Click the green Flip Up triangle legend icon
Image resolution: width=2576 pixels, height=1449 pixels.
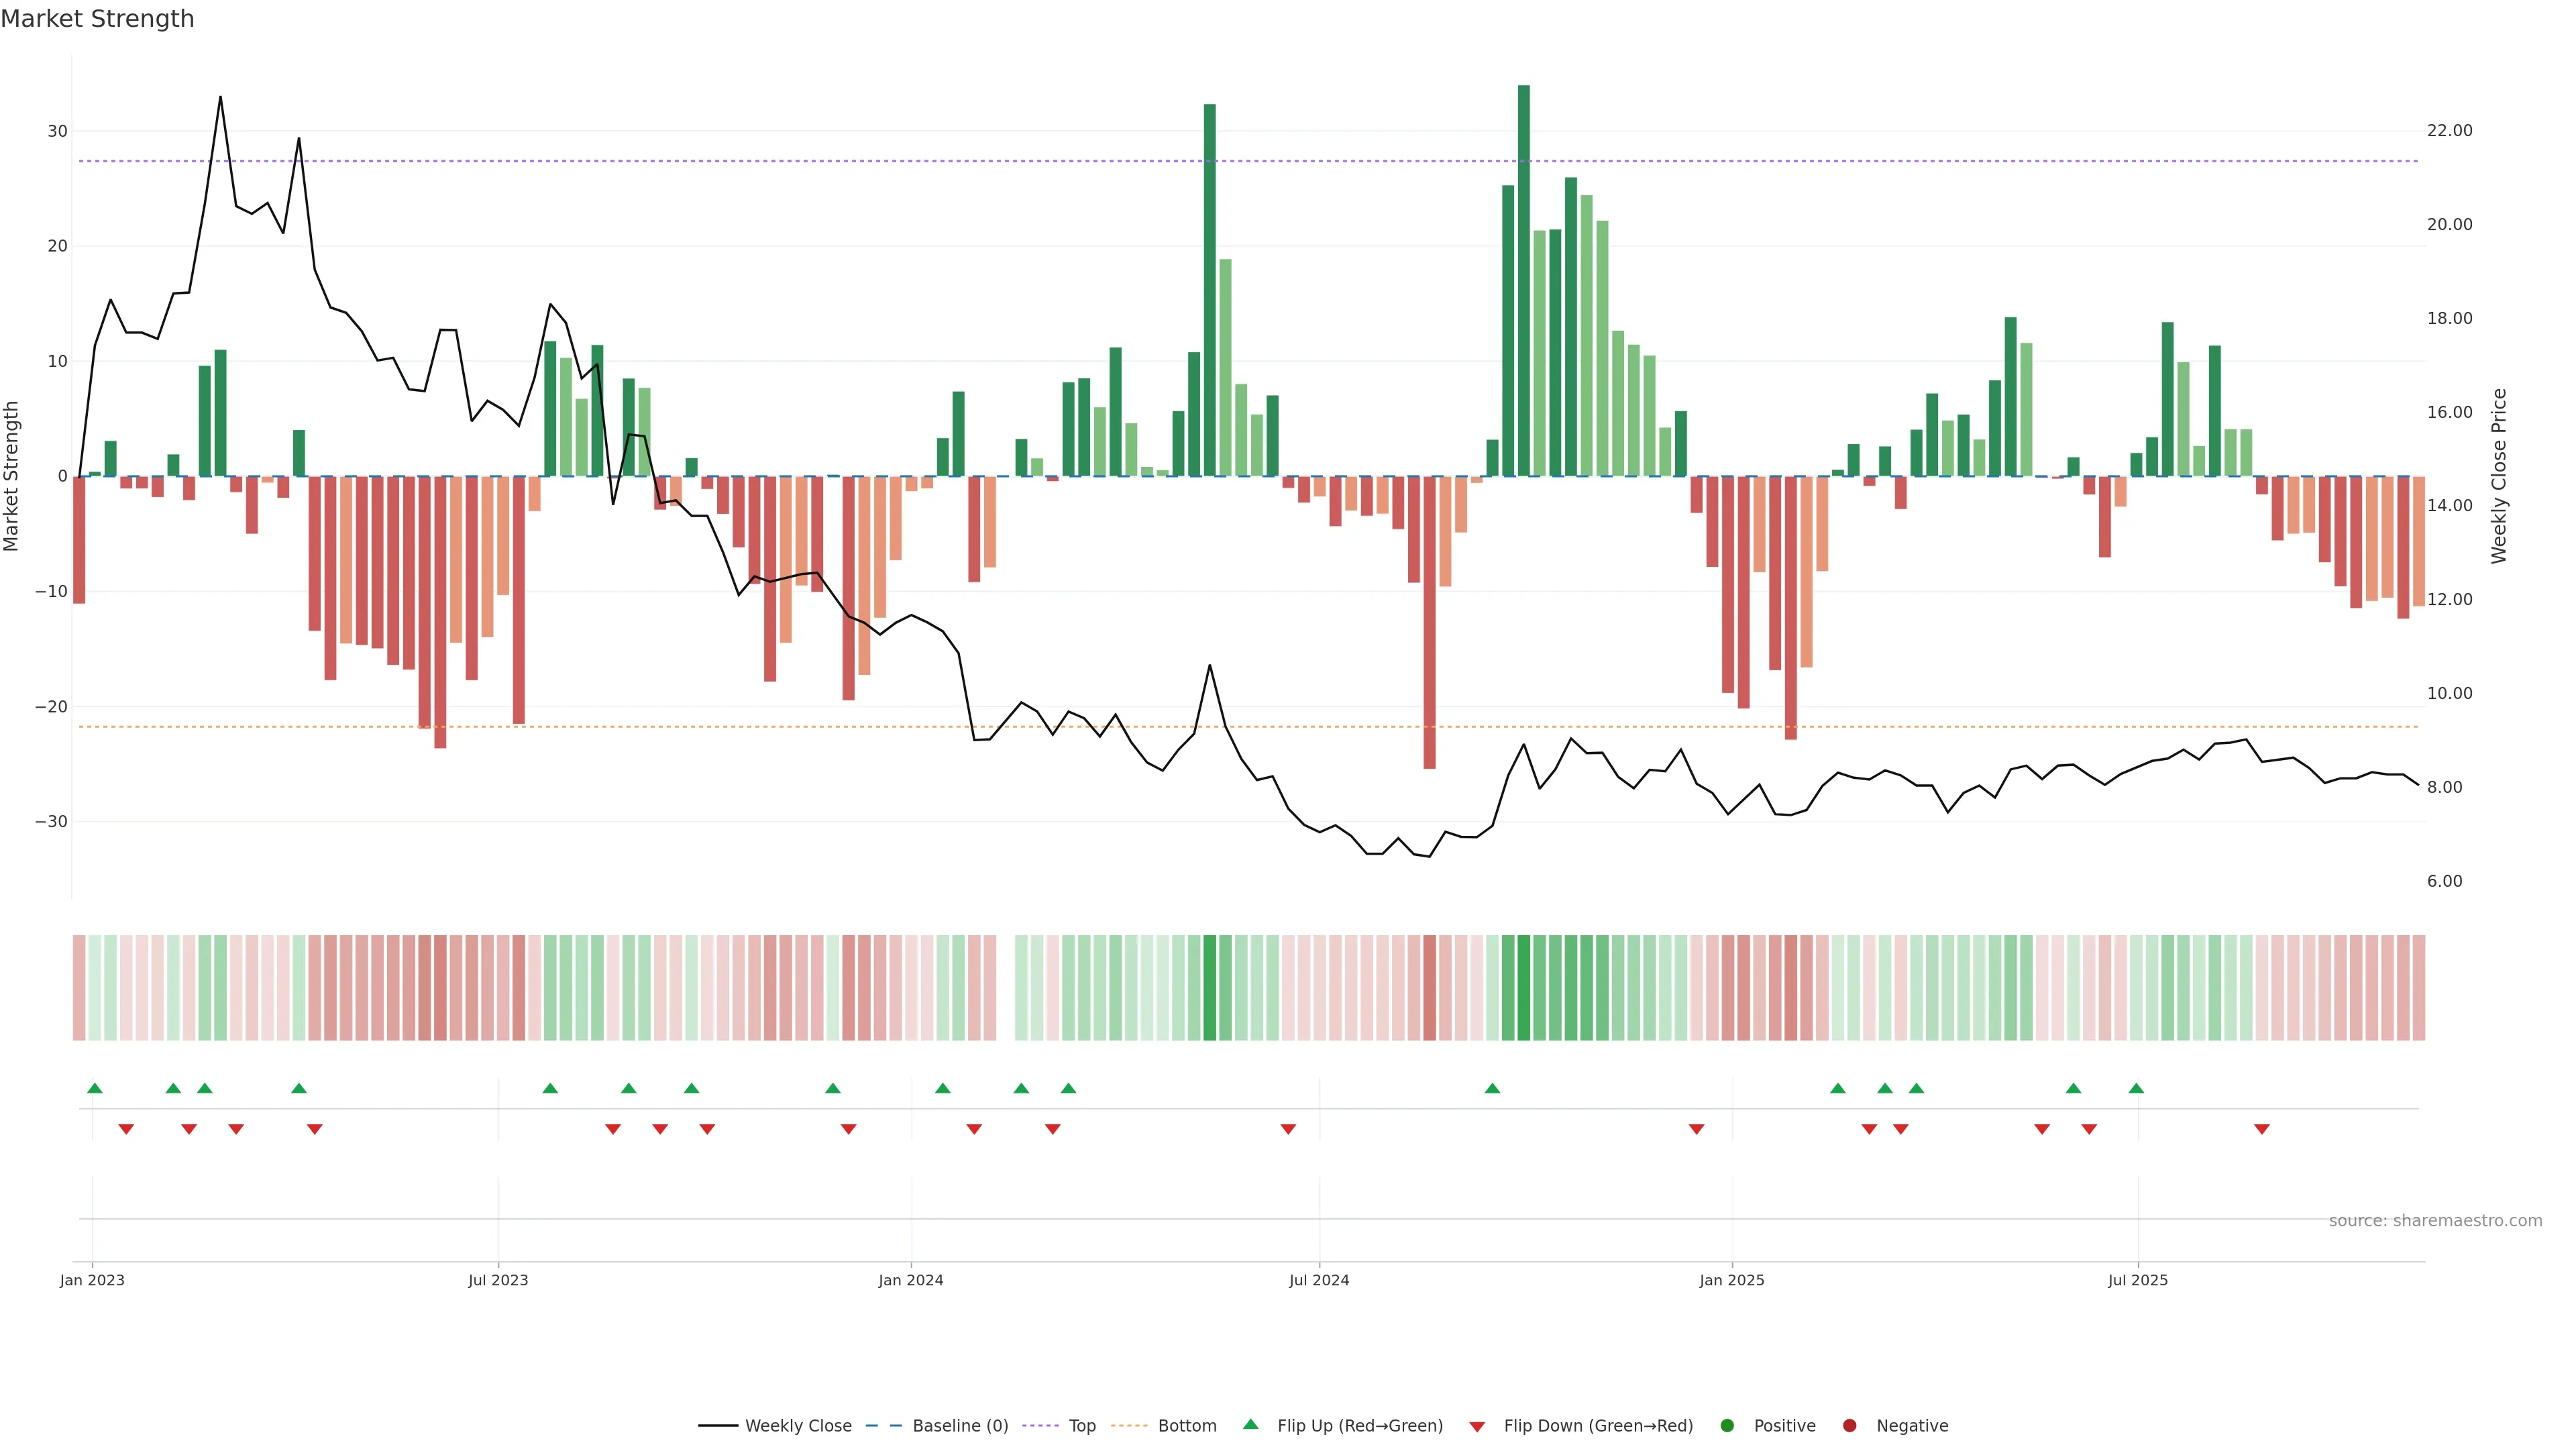(1250, 1424)
